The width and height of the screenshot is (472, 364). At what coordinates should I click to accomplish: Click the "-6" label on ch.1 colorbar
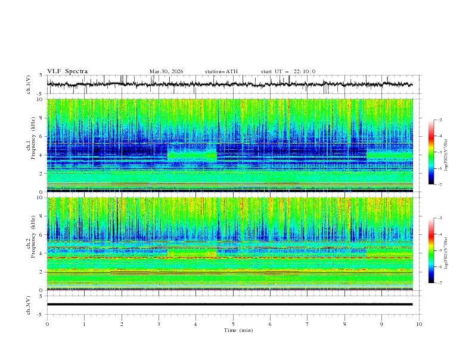tap(439, 168)
